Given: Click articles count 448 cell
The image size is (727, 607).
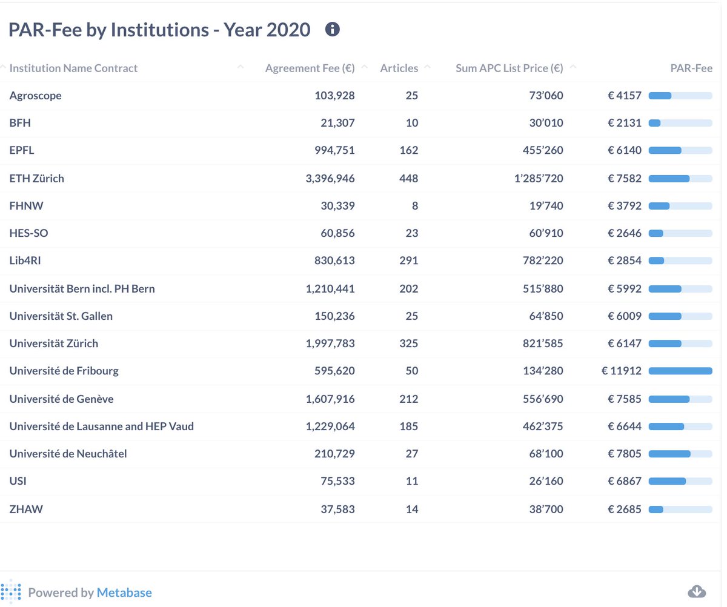Looking at the screenshot, I should (x=409, y=178).
